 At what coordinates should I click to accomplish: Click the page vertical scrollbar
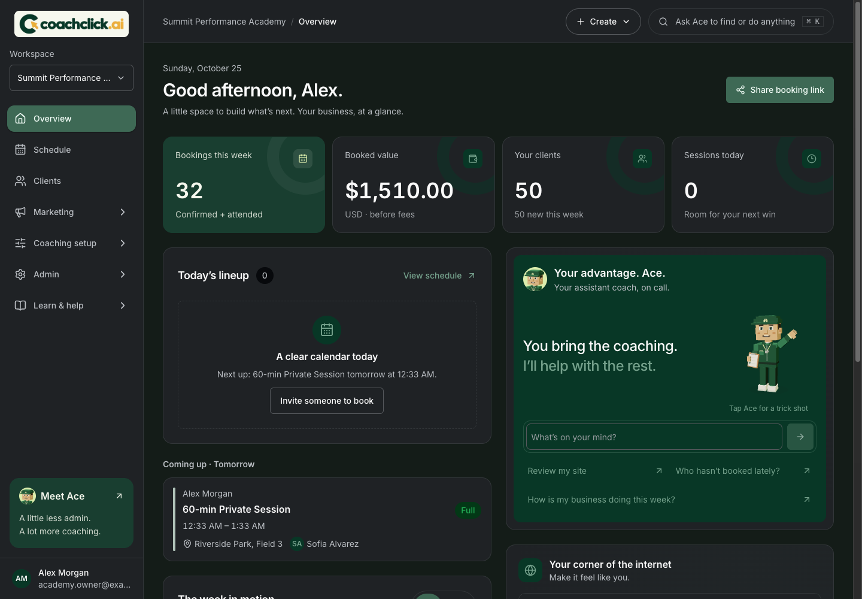857,183
